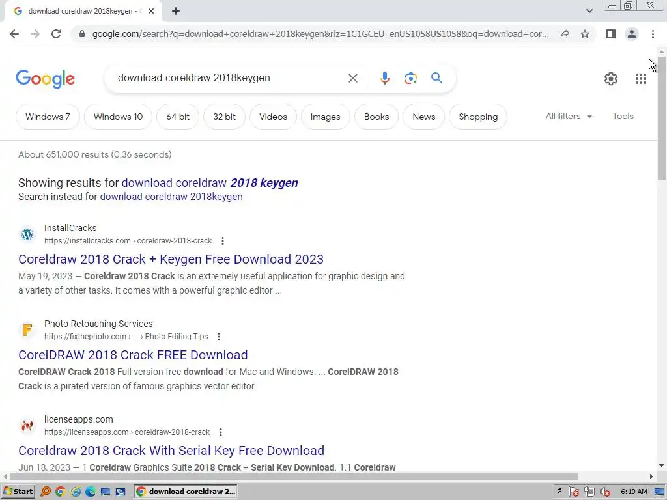Expand the All filters dropdown
The height and width of the screenshot is (500, 667).
tap(569, 116)
